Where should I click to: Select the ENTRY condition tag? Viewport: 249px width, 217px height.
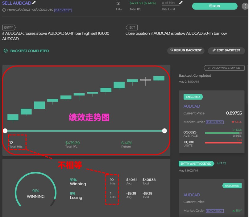pyautogui.click(x=9, y=27)
